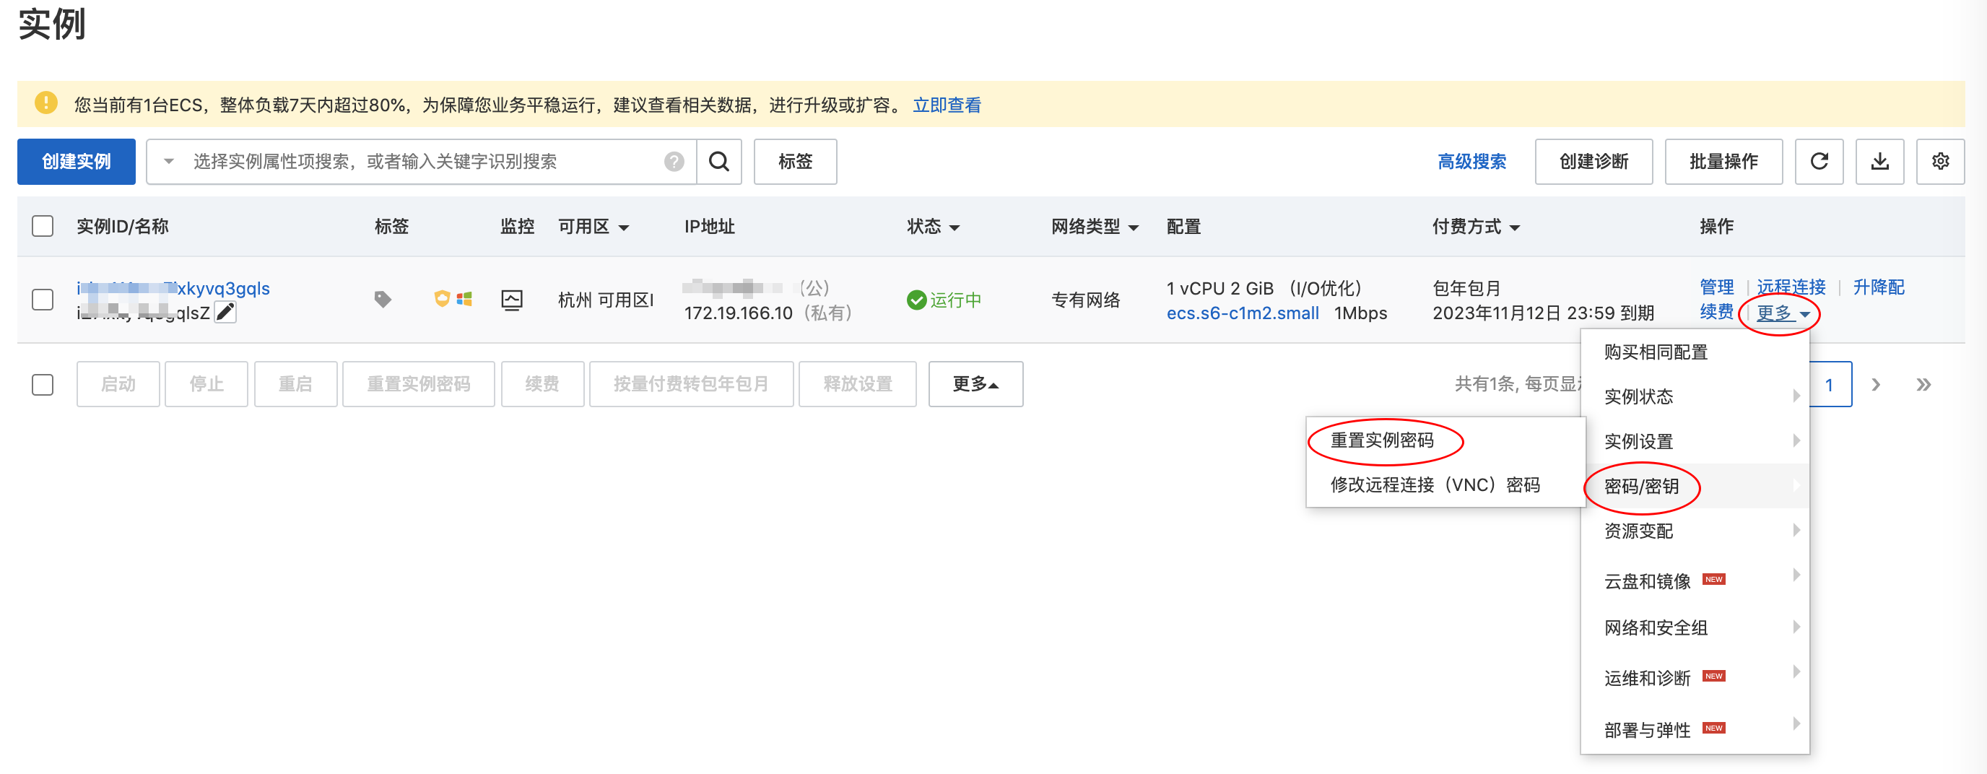1987x774 pixels.
Task: Open the ecs.s6-c1m2.small spec link
Action: 1243,313
